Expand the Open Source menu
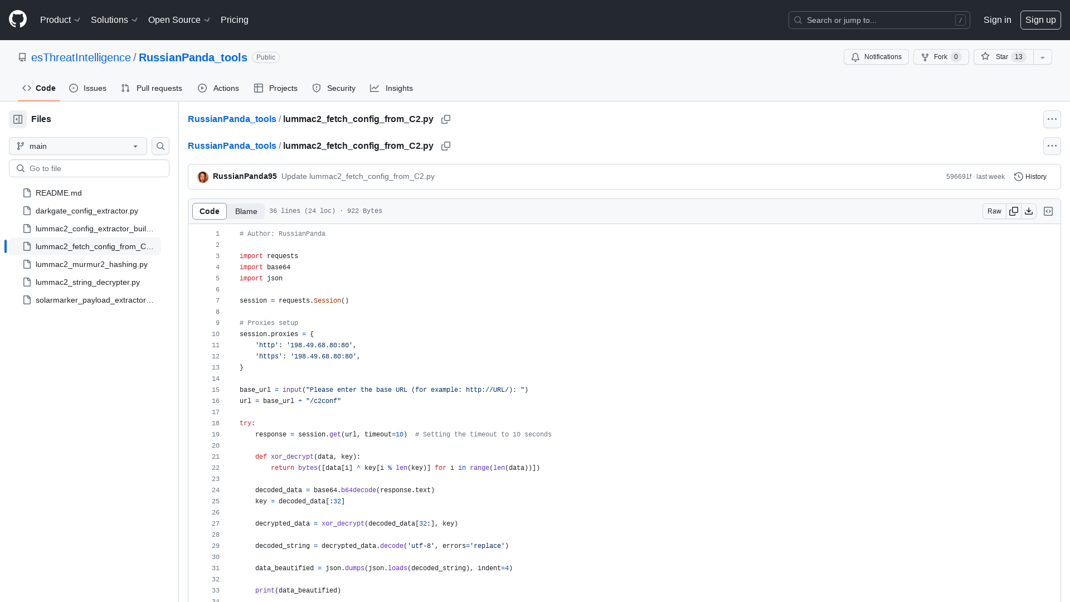 pos(179,20)
